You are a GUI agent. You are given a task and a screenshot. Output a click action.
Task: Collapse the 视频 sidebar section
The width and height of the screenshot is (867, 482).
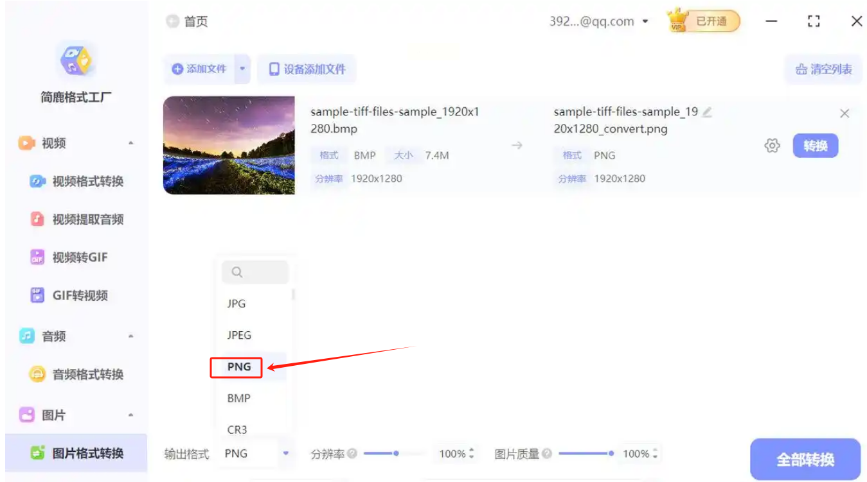pyautogui.click(x=131, y=143)
